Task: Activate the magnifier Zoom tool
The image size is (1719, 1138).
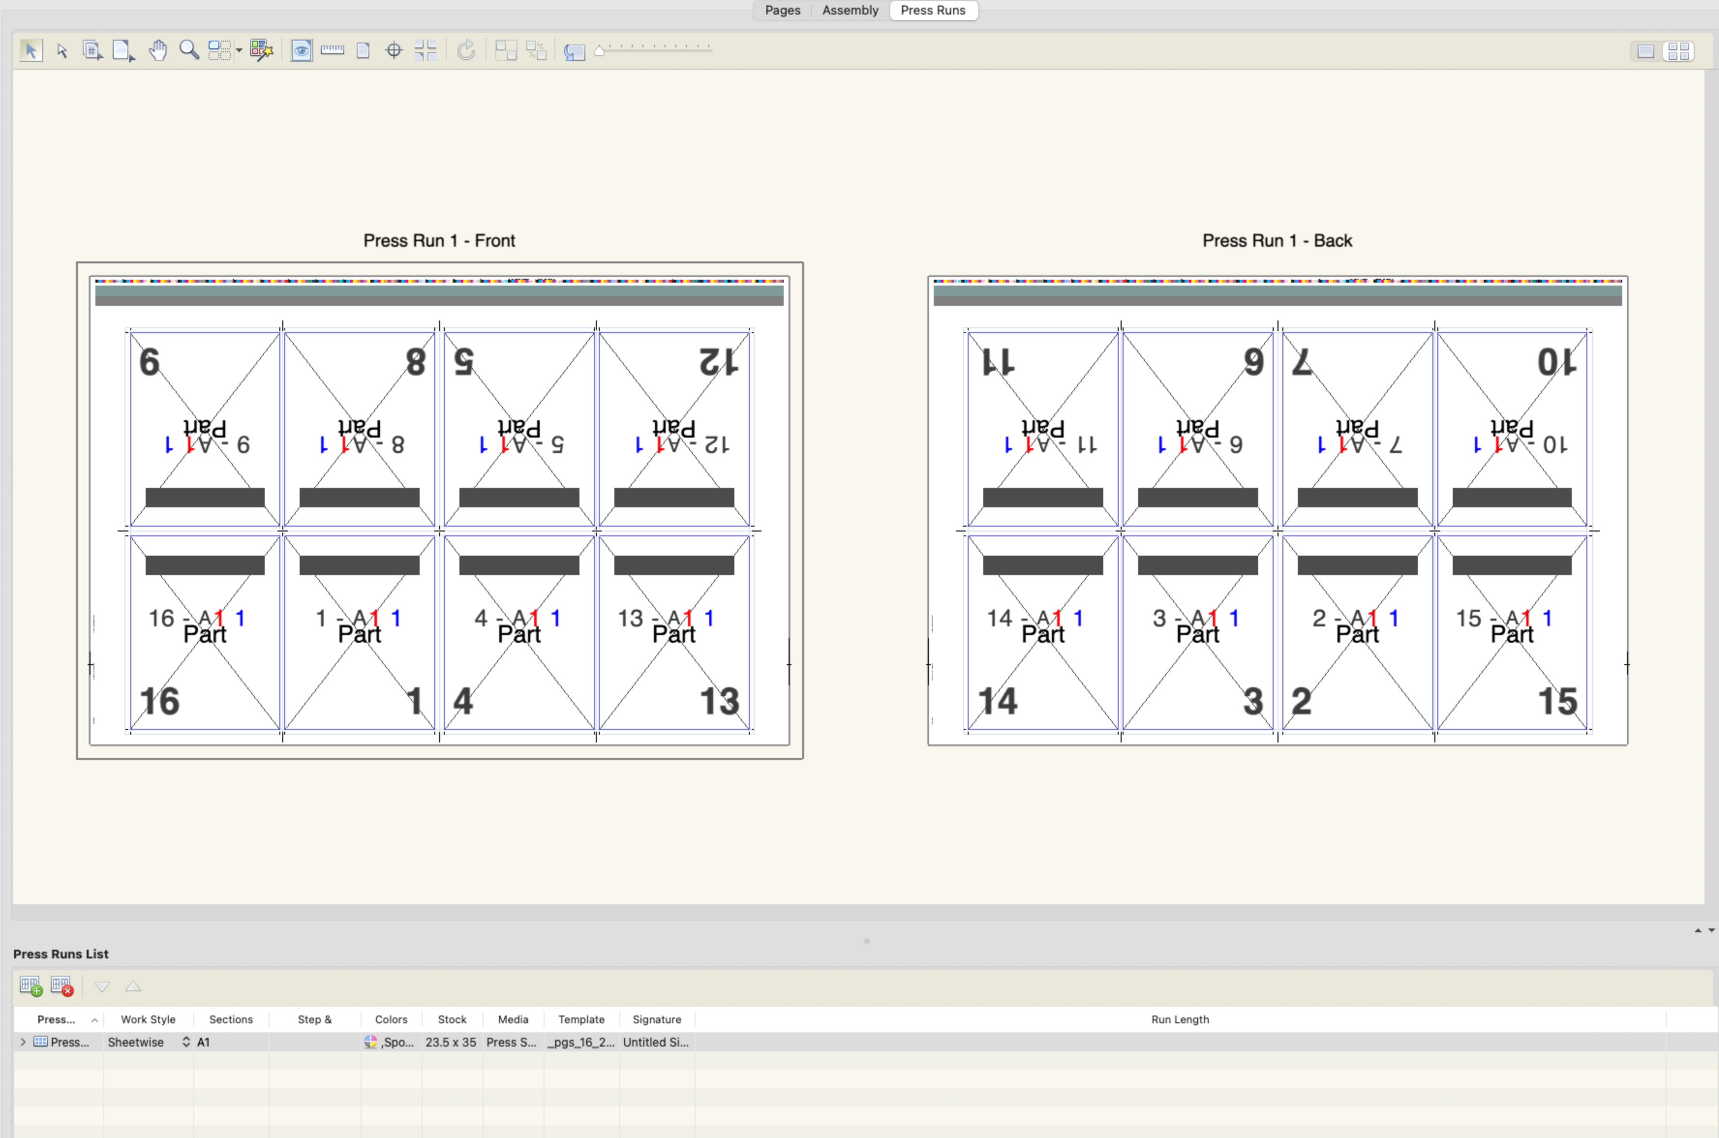Action: 189,50
